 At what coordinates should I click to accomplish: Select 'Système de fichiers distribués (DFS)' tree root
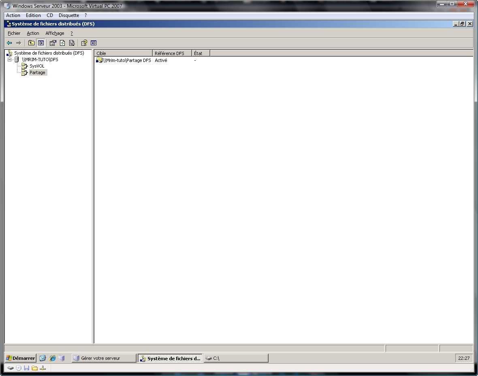click(x=49, y=53)
